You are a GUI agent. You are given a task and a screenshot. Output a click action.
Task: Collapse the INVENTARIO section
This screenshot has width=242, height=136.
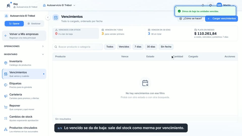coord(24,54)
